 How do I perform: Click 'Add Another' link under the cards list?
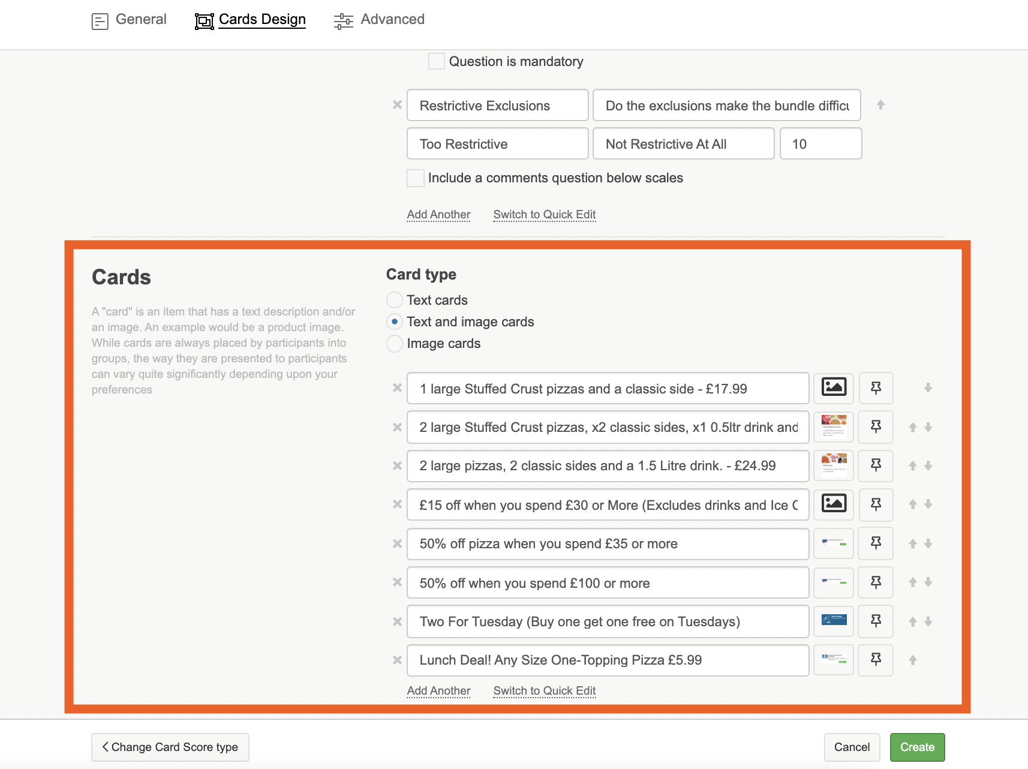point(438,690)
